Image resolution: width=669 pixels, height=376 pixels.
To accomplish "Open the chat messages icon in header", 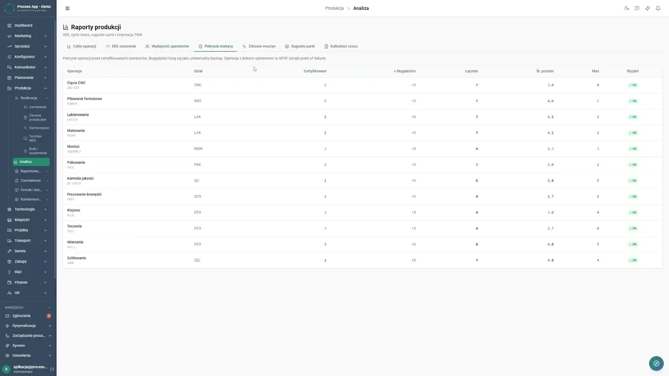I will (637, 8).
